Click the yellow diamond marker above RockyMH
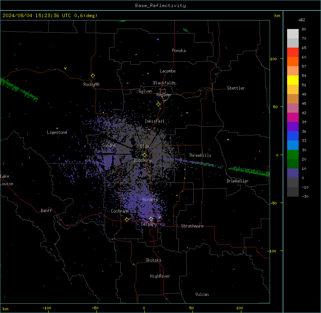 pos(93,76)
